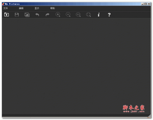The image size is (153, 120).
Task: Open image folder with the import icon
Action: (7, 15)
